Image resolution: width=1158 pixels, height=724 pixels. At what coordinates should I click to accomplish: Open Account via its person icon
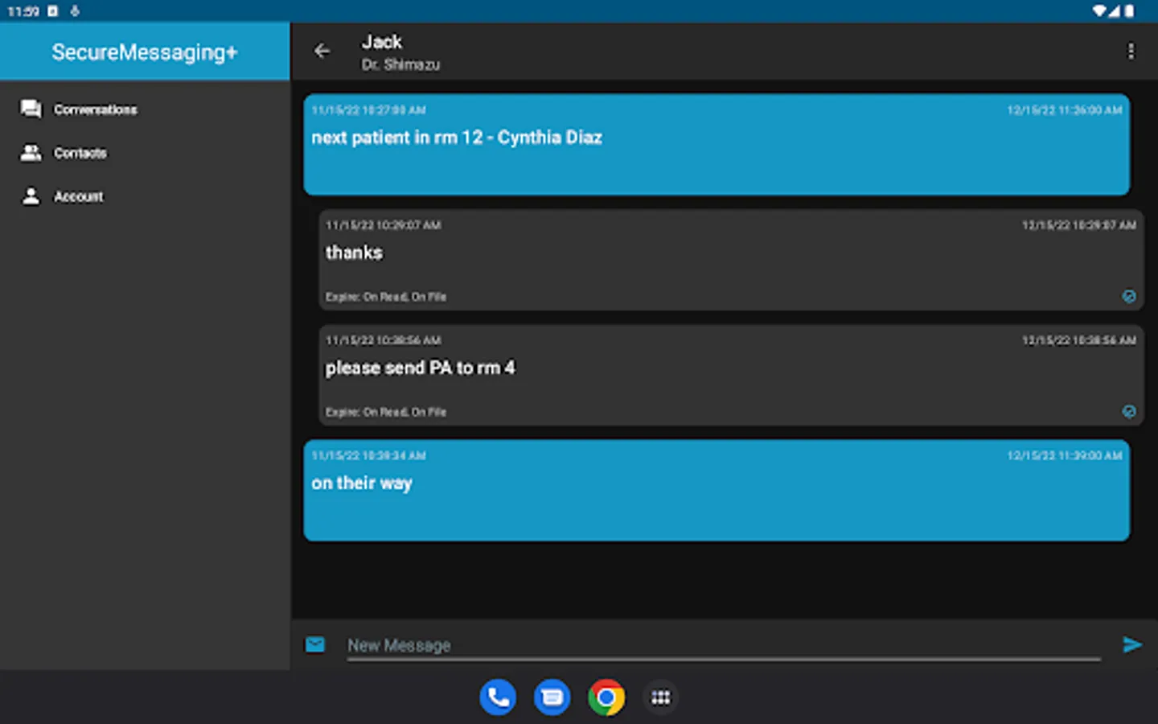[31, 195]
